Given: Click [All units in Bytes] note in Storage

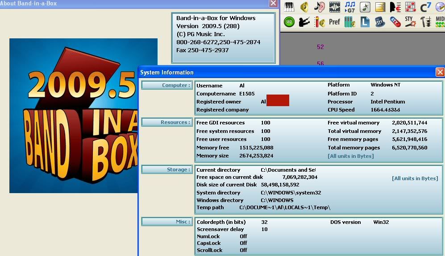Looking at the screenshot, I should (415, 178).
